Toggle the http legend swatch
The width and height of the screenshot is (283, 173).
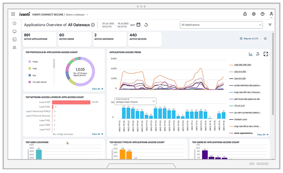(30, 68)
